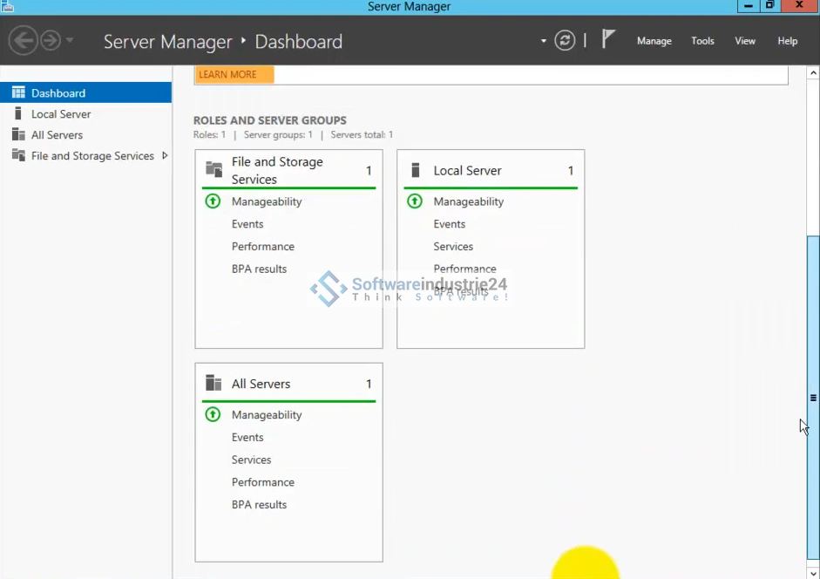The image size is (820, 579).
Task: Select All Servers in the left navigation
Action: (57, 135)
